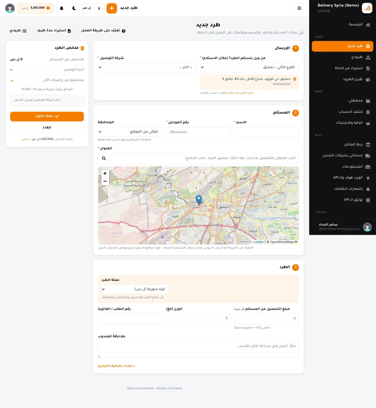Open pickup location dropdown الفرع الثاني - دمشق
The image size is (376, 408).
click(x=249, y=67)
